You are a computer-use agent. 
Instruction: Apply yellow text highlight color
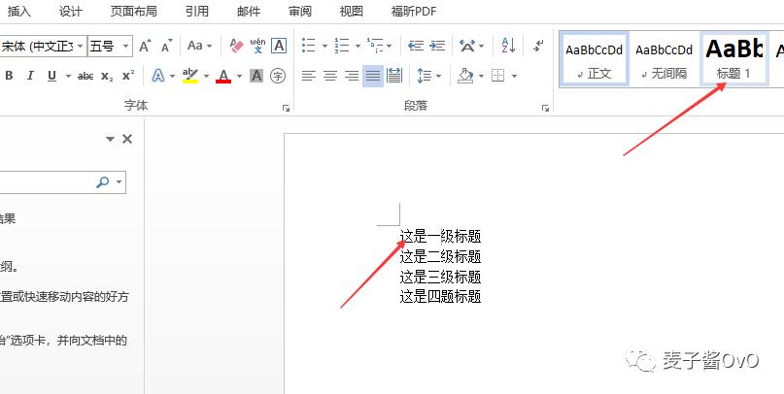(190, 76)
